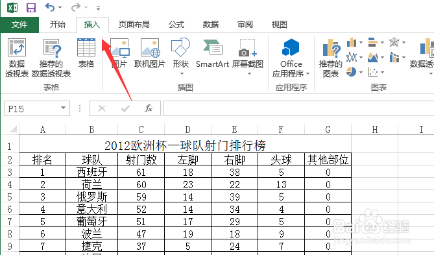434x255 pixels.
Task: Click the cell containing 荷兰
Action: [x=92, y=185]
